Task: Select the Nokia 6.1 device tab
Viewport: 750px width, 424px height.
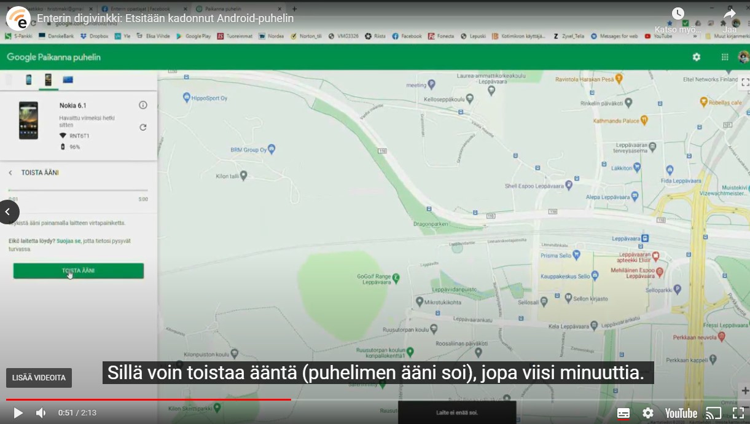Action: [x=48, y=79]
